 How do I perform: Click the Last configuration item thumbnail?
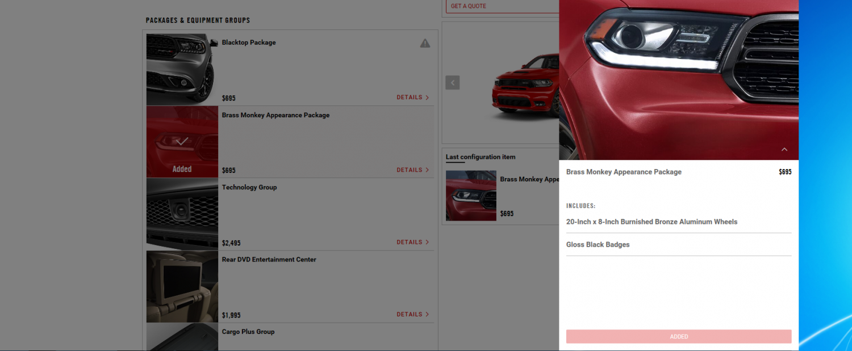point(471,196)
